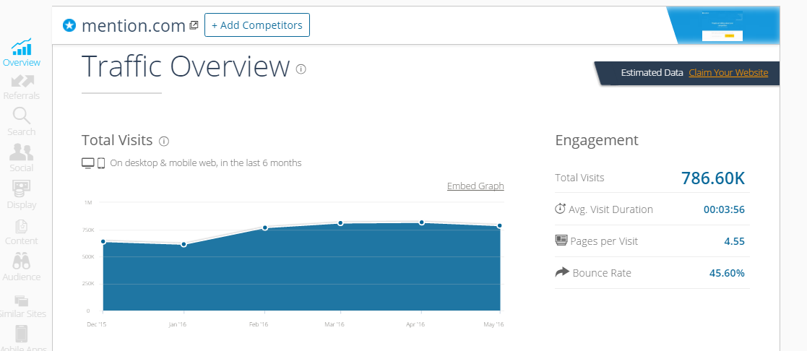Click the Avg. Visit Duration clock icon
Viewport: 807px width, 351px height.
[x=560, y=209]
